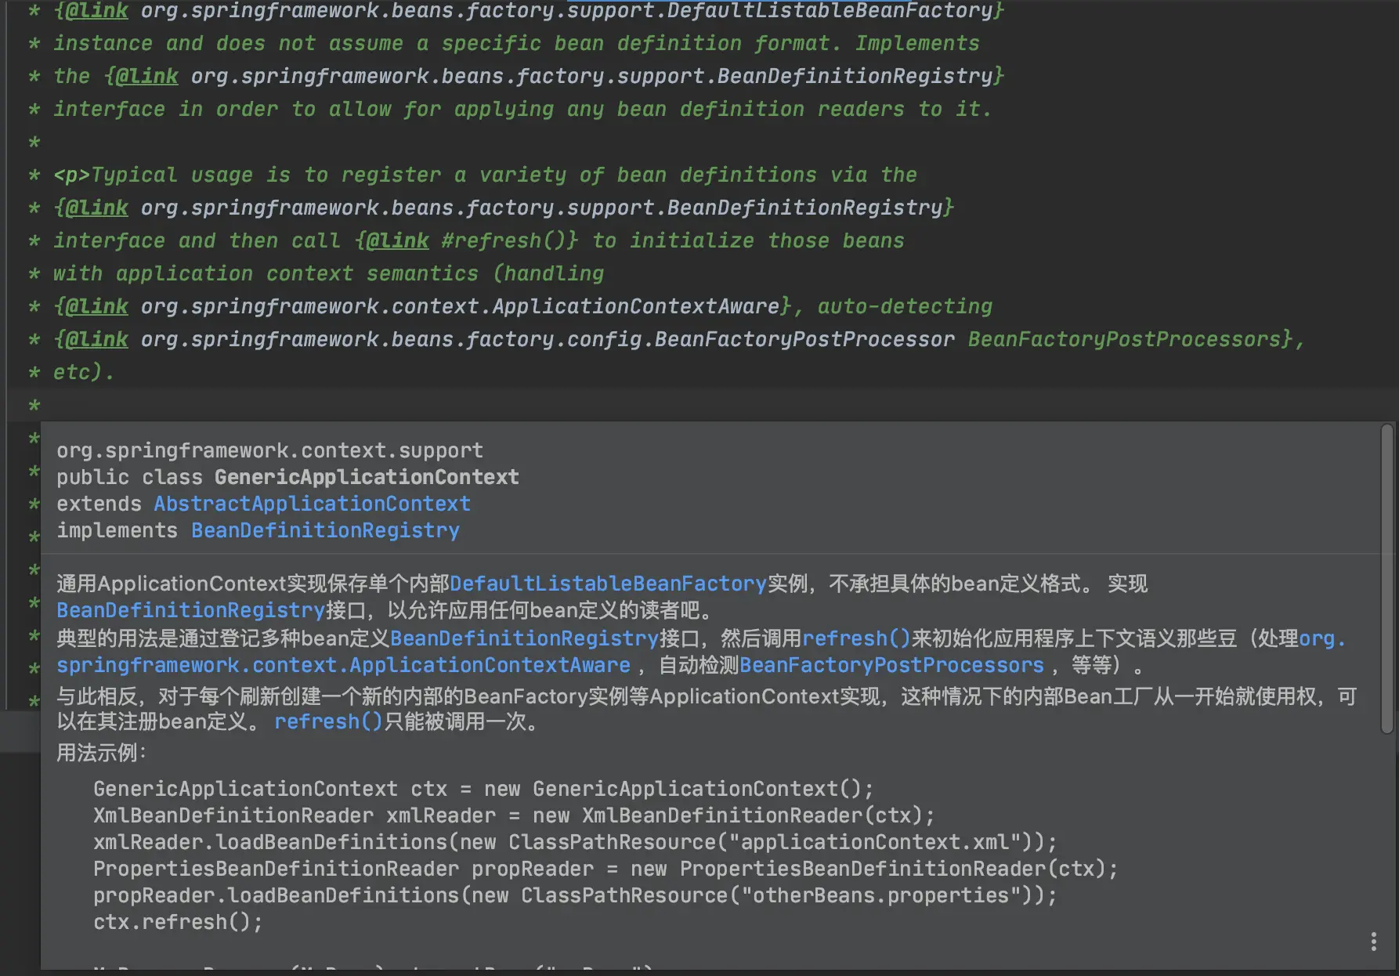Click the XmlBeanDefinitionReader xmlReader example line
Image resolution: width=1399 pixels, height=976 pixels.
[514, 815]
